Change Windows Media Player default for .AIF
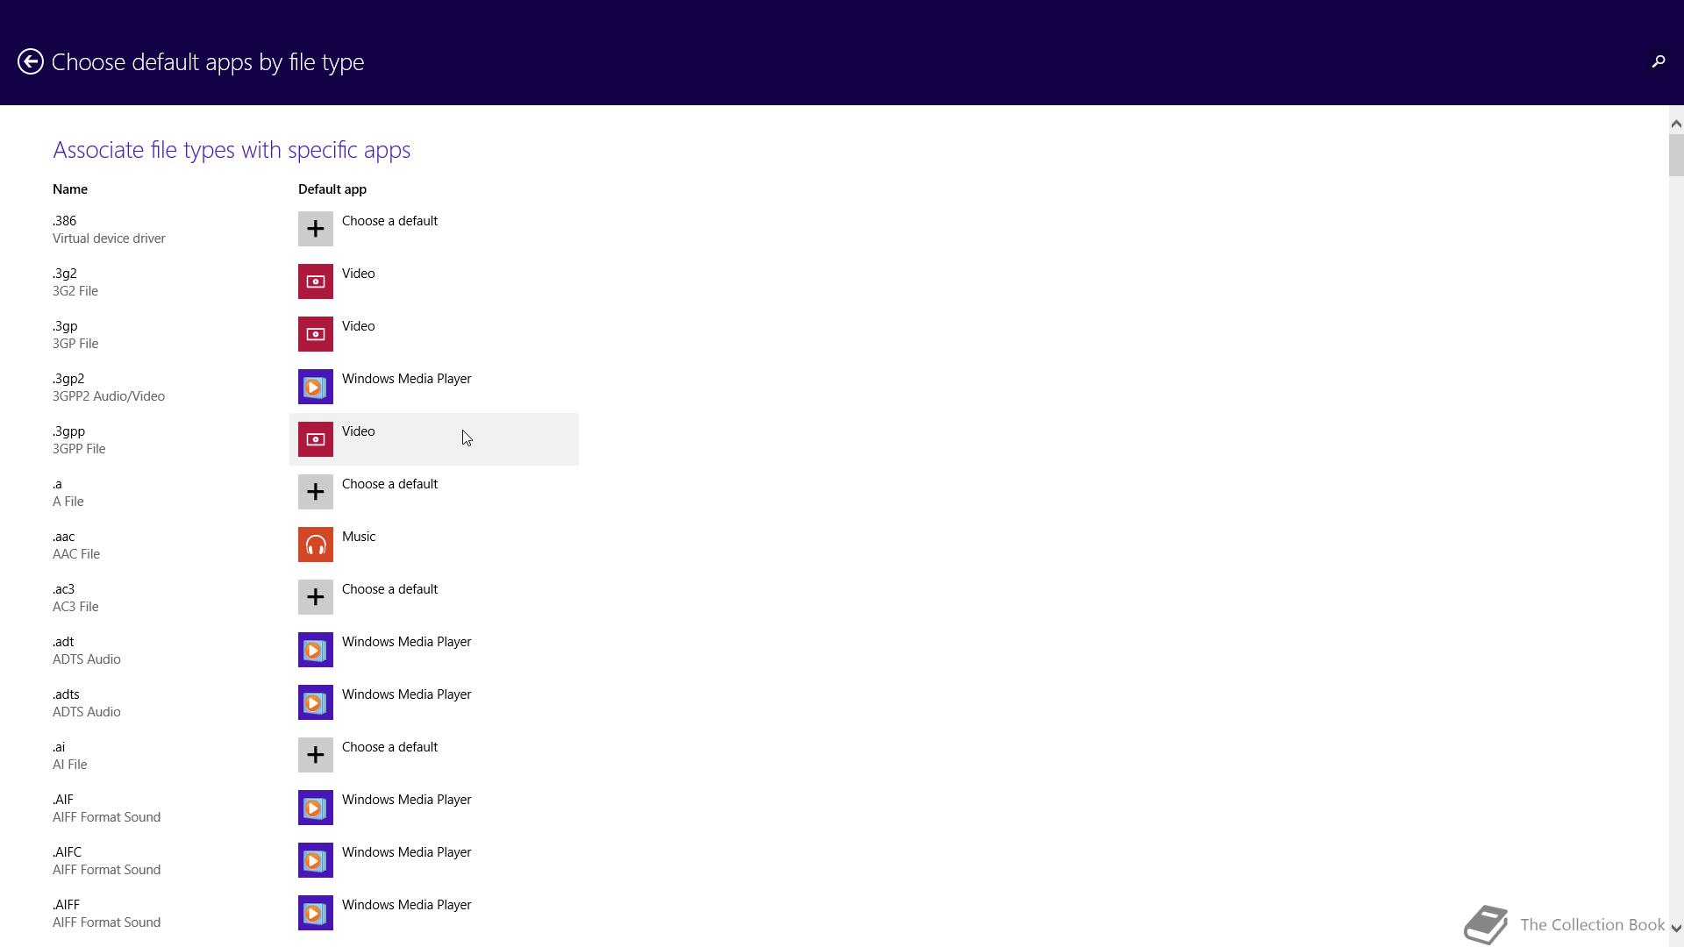 click(434, 808)
